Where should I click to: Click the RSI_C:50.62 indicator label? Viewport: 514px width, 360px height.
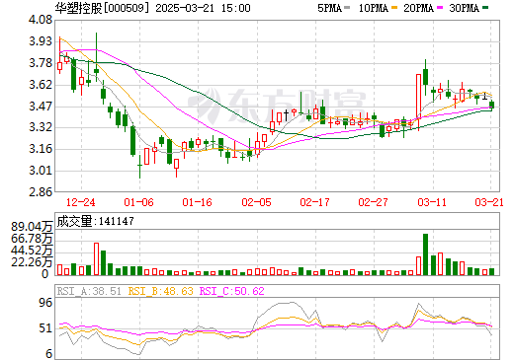(232, 291)
